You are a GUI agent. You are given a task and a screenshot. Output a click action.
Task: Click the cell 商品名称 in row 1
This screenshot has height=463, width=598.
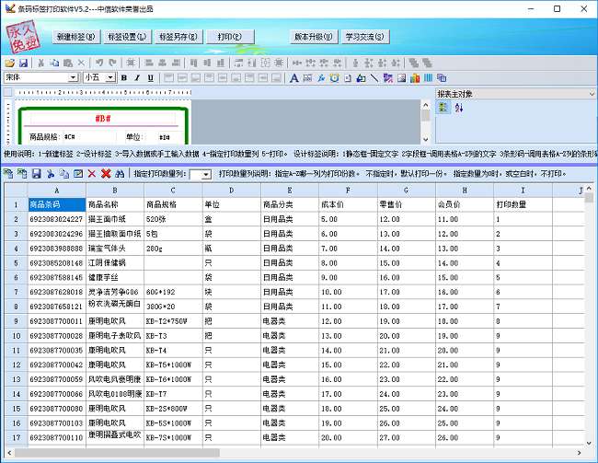coord(115,204)
